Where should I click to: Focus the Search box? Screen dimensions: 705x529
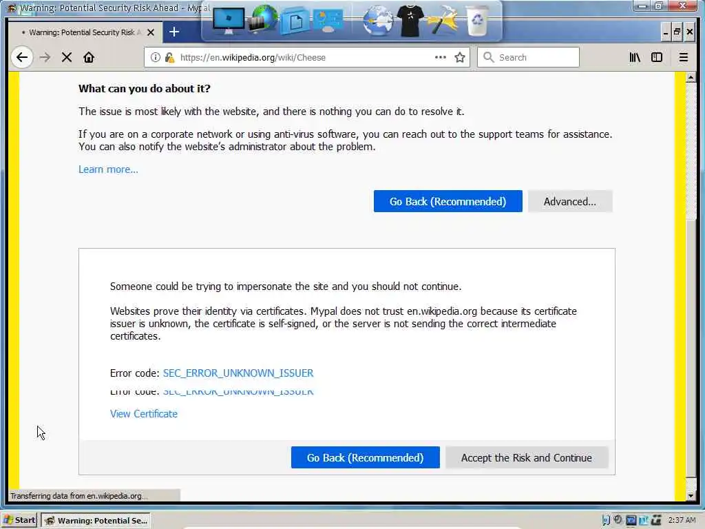(528, 57)
